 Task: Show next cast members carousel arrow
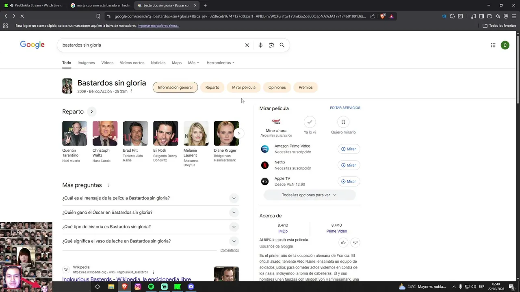(239, 133)
